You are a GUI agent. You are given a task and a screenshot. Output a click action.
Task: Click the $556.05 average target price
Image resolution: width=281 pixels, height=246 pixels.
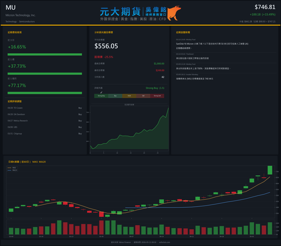pyautogui.click(x=106, y=46)
